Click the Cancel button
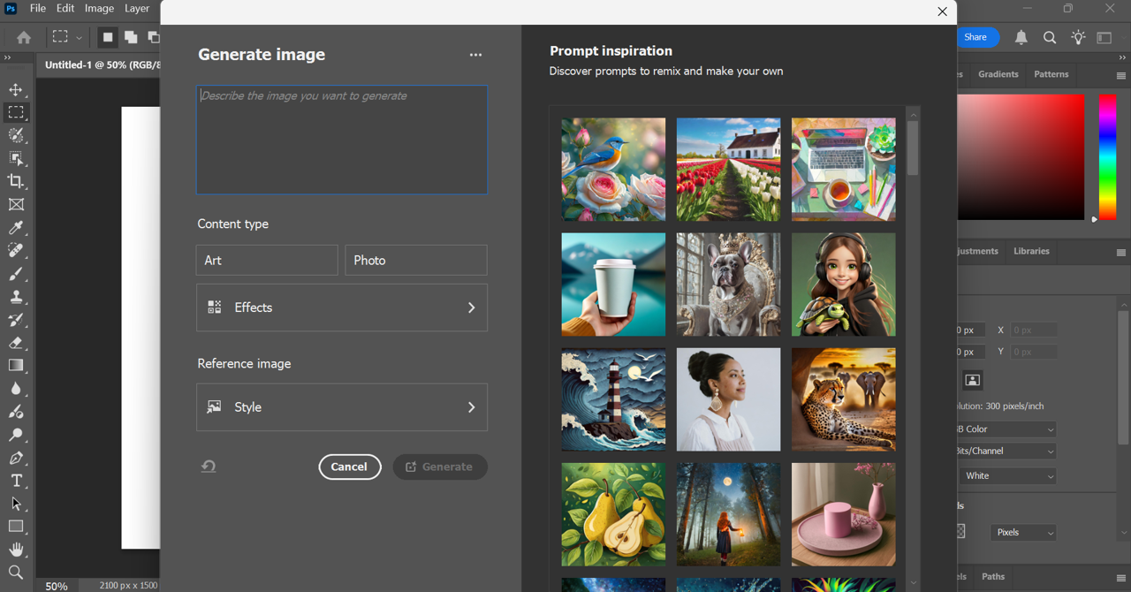 349,467
